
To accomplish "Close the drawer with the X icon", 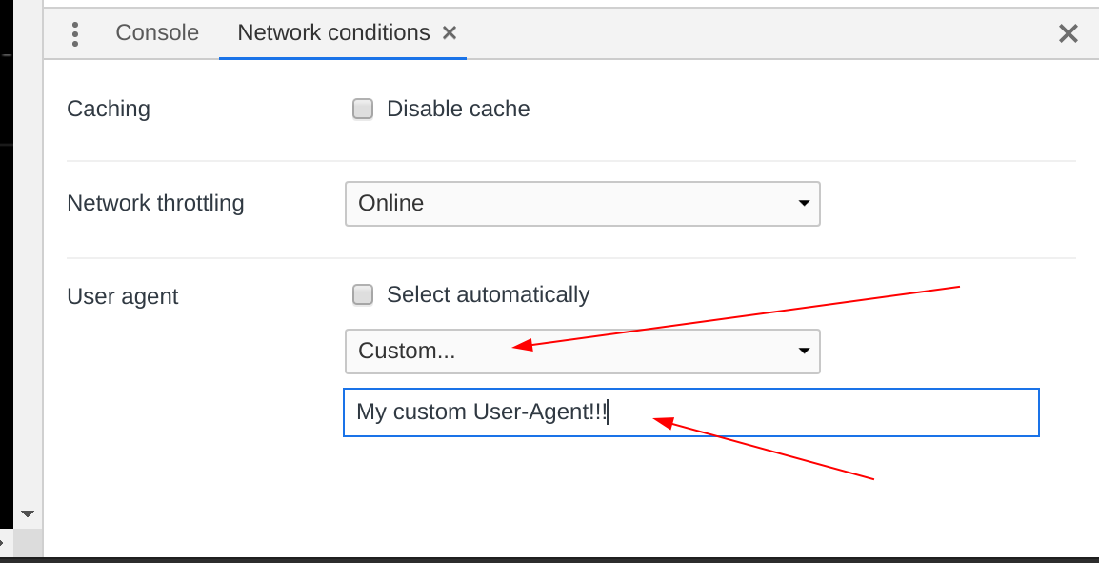I will [x=1068, y=32].
